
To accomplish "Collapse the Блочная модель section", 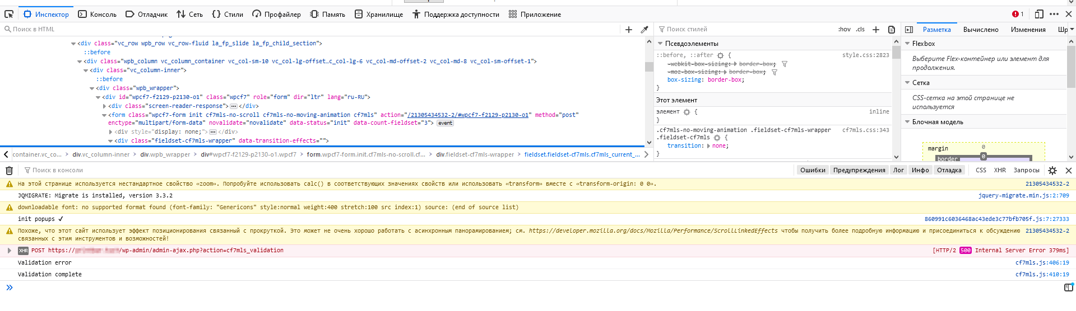I will coord(907,122).
